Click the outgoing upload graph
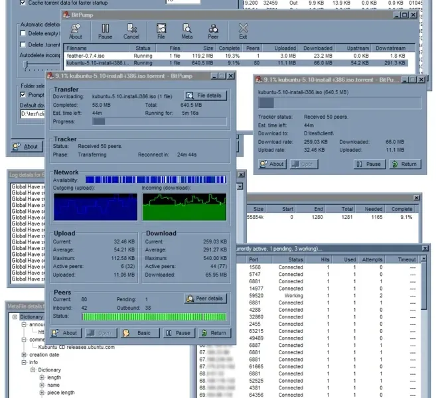 coord(96,207)
